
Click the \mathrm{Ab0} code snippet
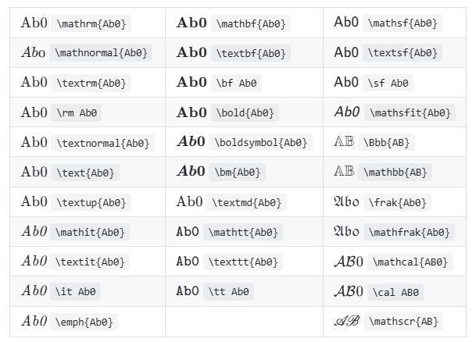pyautogui.click(x=91, y=23)
